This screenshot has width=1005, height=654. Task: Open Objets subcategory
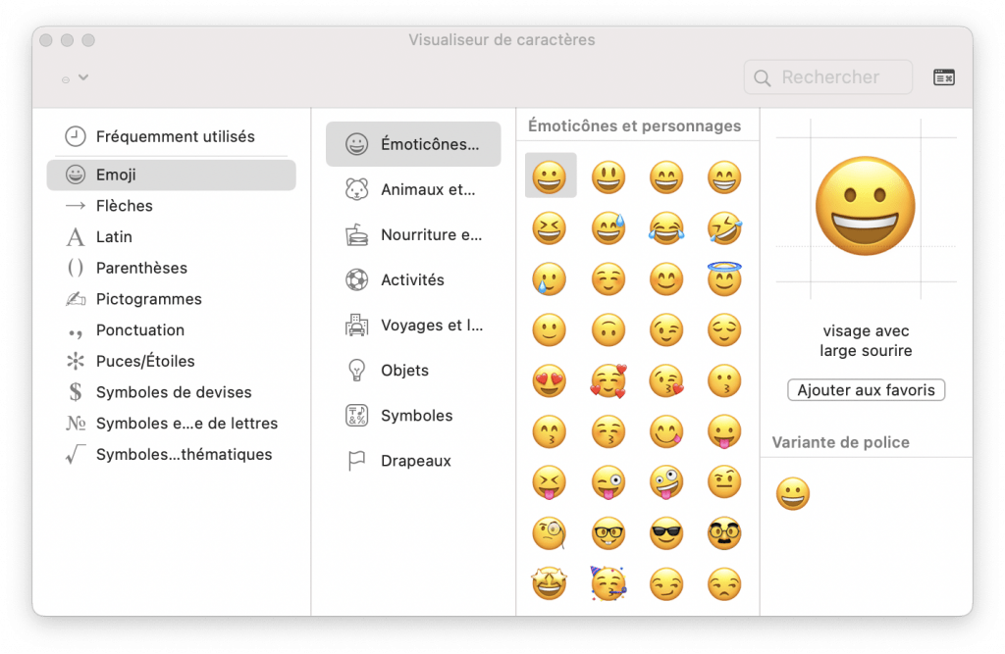[x=413, y=371]
